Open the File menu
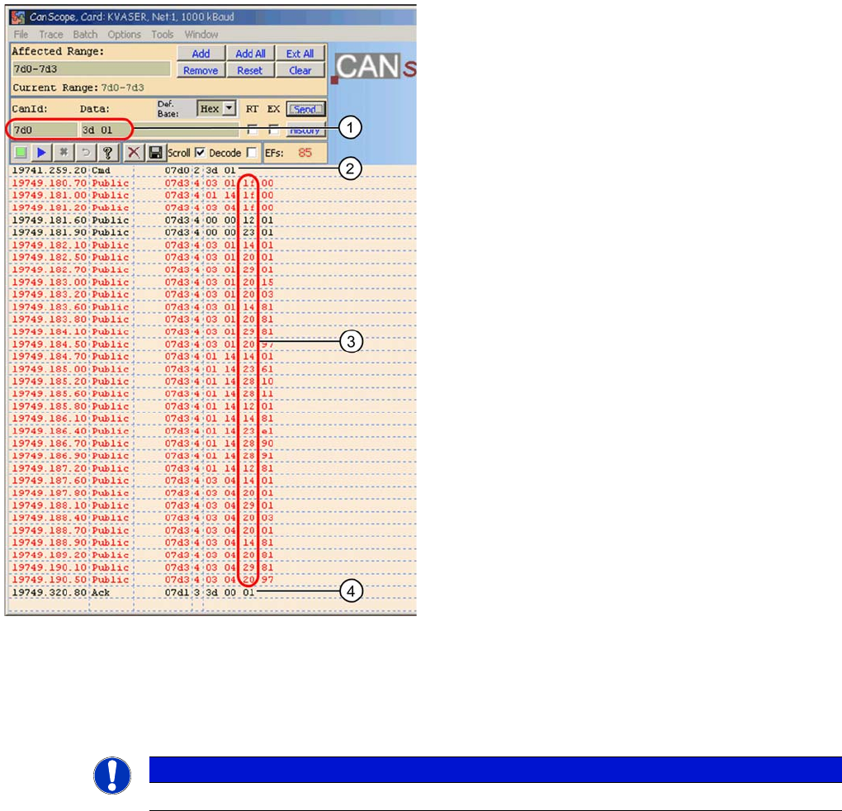The width and height of the screenshot is (842, 811). [21, 35]
